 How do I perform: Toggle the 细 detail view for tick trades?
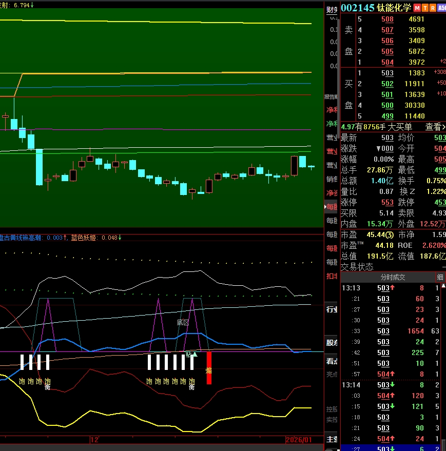pyautogui.click(x=440, y=277)
